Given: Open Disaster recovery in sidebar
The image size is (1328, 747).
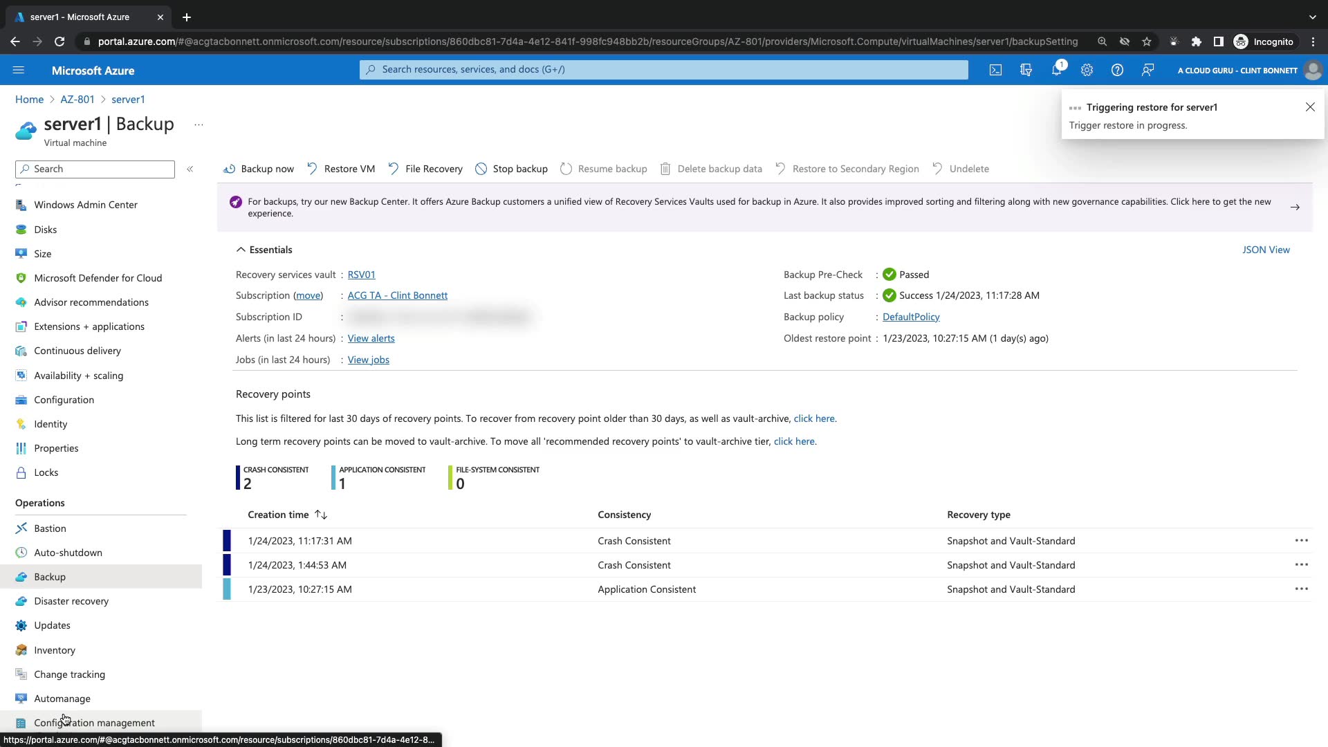Looking at the screenshot, I should (71, 601).
